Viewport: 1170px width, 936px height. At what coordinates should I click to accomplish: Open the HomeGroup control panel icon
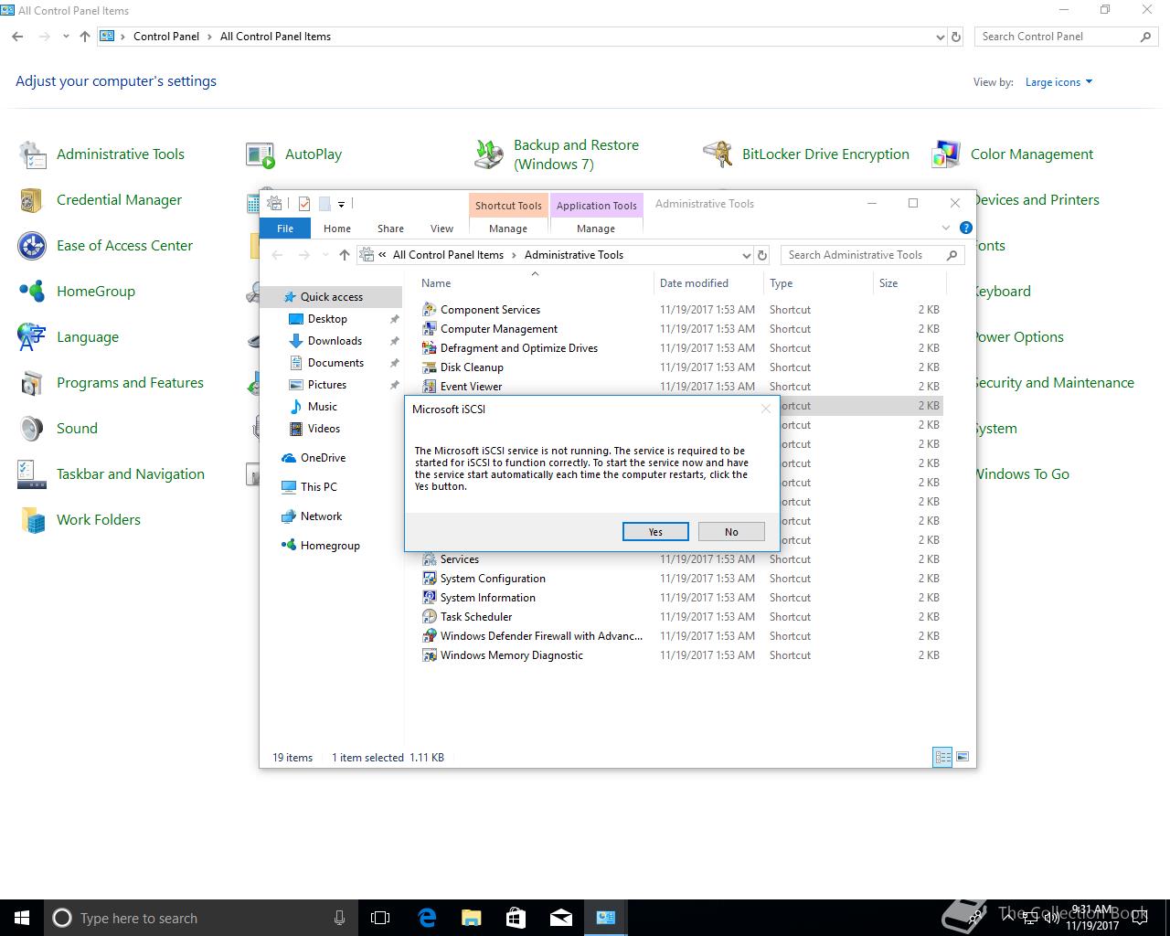[x=33, y=292]
